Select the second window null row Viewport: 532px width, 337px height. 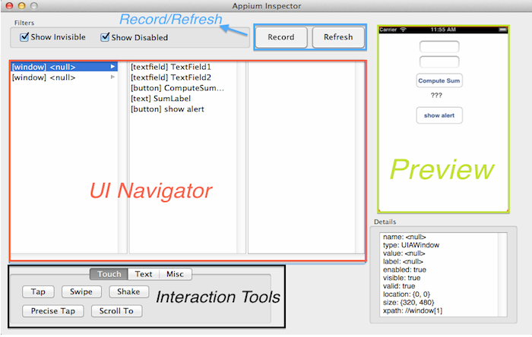(x=44, y=77)
